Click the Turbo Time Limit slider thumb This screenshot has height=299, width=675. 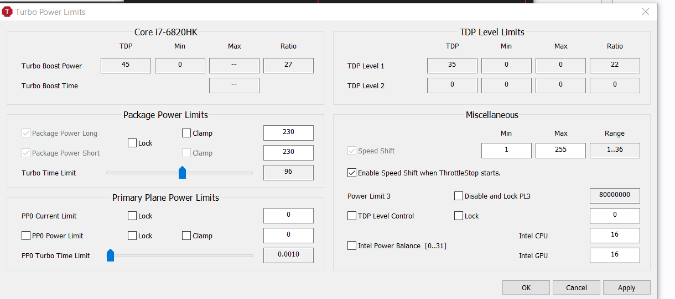point(182,173)
